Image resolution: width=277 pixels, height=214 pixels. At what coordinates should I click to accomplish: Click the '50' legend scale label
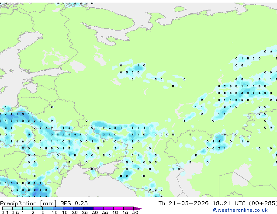[x=135, y=212]
